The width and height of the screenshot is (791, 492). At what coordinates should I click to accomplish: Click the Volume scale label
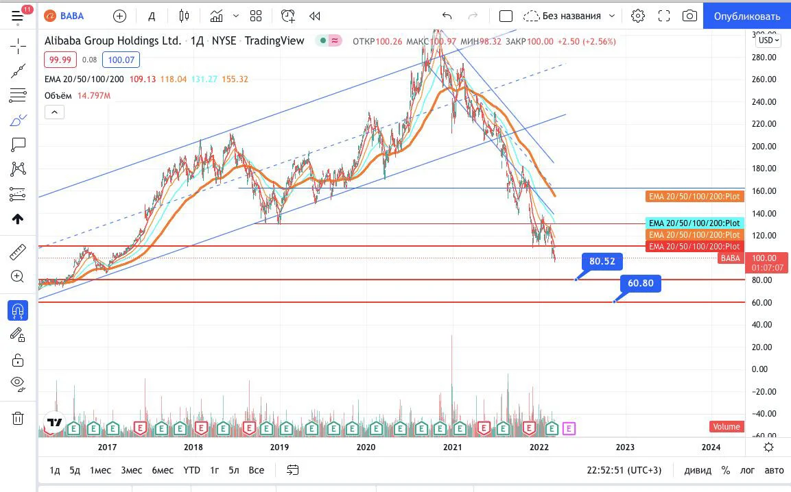coord(726,426)
